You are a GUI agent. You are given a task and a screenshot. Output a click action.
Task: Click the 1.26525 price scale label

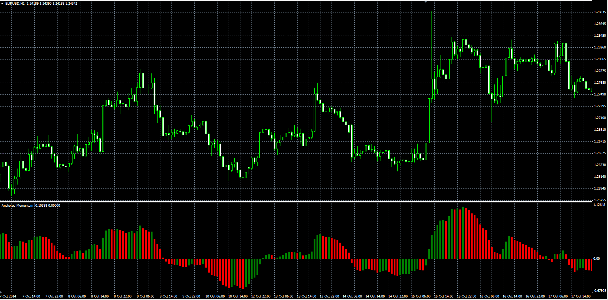click(600, 153)
